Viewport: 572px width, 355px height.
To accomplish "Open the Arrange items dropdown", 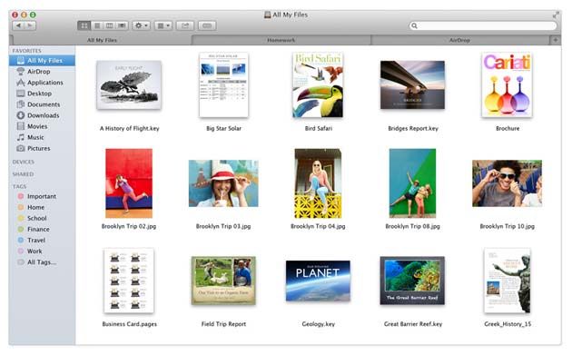I will coord(163,25).
